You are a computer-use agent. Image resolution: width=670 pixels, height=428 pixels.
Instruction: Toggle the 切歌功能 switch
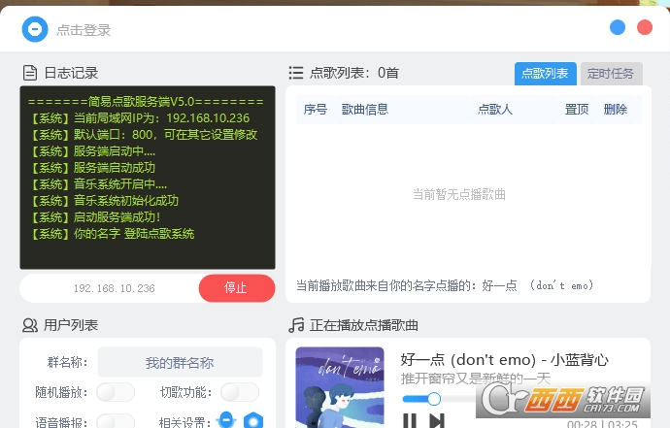tap(240, 392)
